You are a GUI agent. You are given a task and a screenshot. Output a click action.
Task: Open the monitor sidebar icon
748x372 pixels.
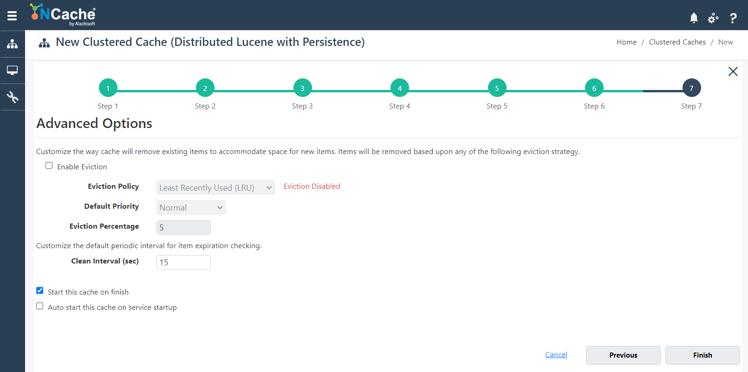tap(13, 71)
